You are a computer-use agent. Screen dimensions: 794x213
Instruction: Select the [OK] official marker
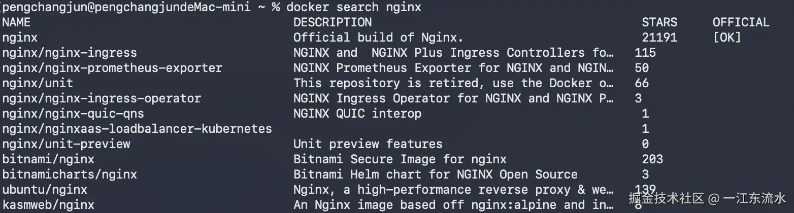[726, 38]
